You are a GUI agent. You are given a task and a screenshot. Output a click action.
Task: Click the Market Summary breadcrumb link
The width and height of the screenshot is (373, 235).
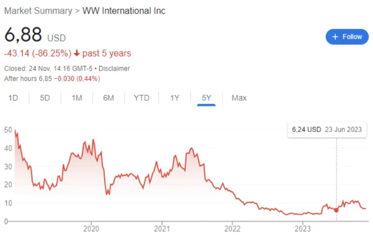click(38, 11)
